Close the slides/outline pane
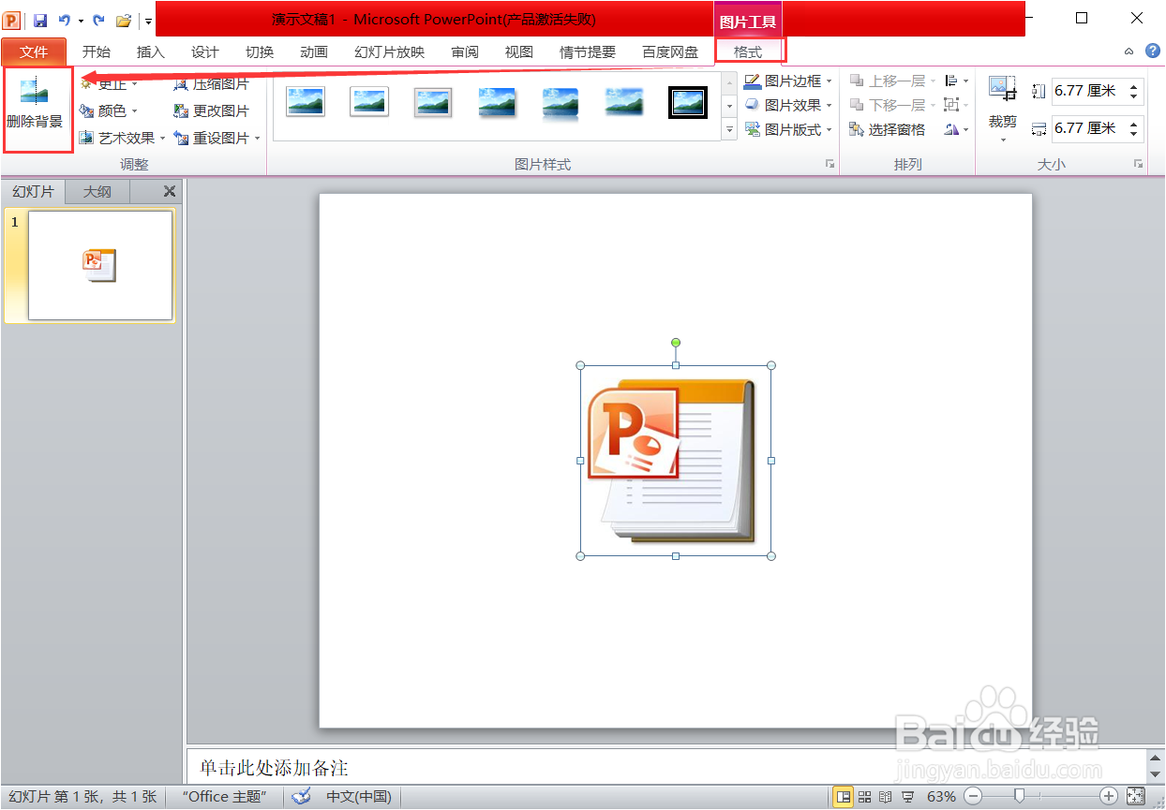The width and height of the screenshot is (1166, 810). click(169, 192)
